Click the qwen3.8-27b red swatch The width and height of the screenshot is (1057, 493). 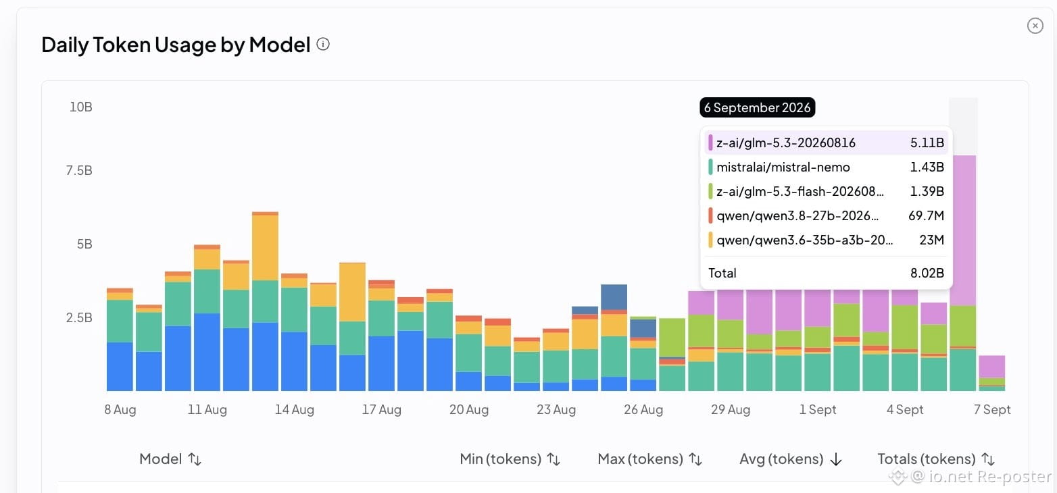tap(710, 215)
